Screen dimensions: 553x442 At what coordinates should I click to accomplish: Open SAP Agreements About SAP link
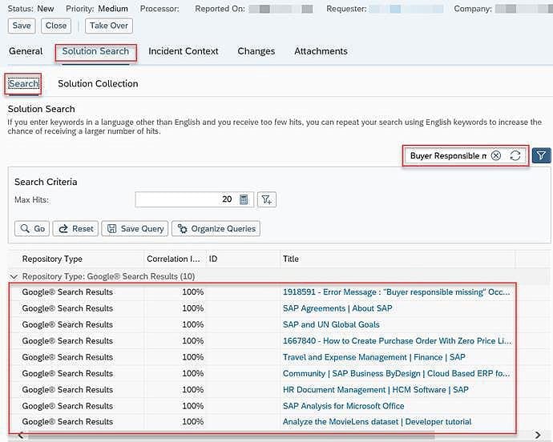[337, 308]
